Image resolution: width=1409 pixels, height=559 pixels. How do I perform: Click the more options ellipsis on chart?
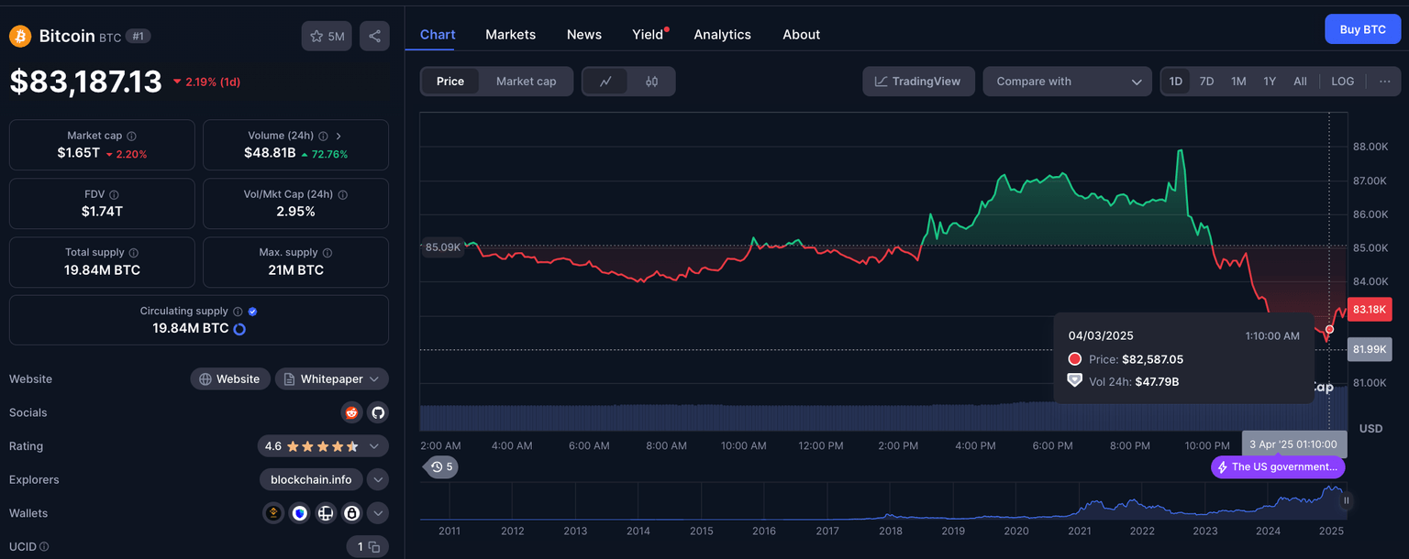[x=1384, y=82]
